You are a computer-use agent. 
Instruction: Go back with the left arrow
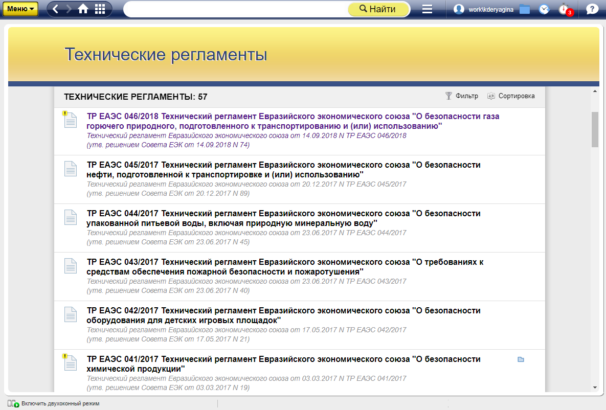56,9
